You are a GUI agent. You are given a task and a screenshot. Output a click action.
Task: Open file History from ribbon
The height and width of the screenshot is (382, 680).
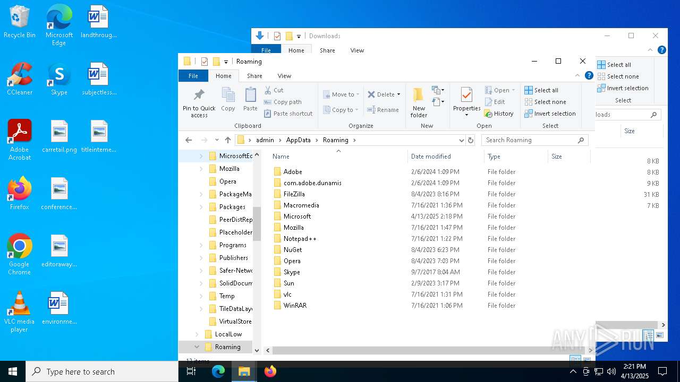pos(499,114)
